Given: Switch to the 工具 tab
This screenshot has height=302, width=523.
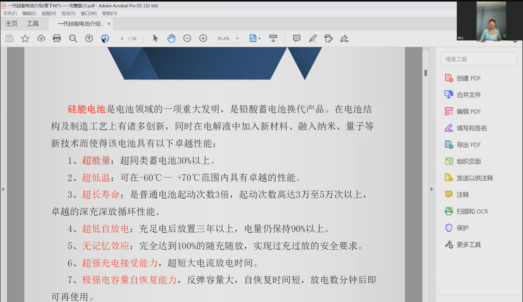Looking at the screenshot, I should [33, 24].
